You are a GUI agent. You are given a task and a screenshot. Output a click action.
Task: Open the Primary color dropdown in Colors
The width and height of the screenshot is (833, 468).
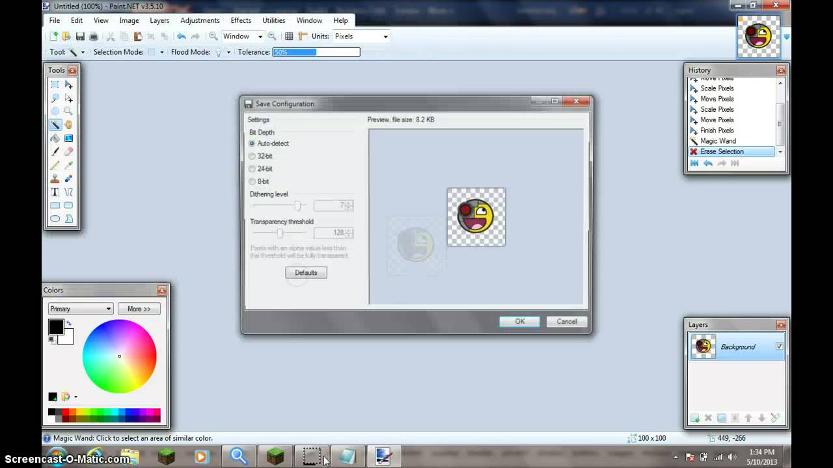(x=81, y=309)
